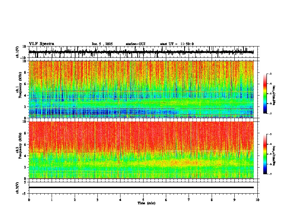Click time axis tick label "3"

coord(97,200)
